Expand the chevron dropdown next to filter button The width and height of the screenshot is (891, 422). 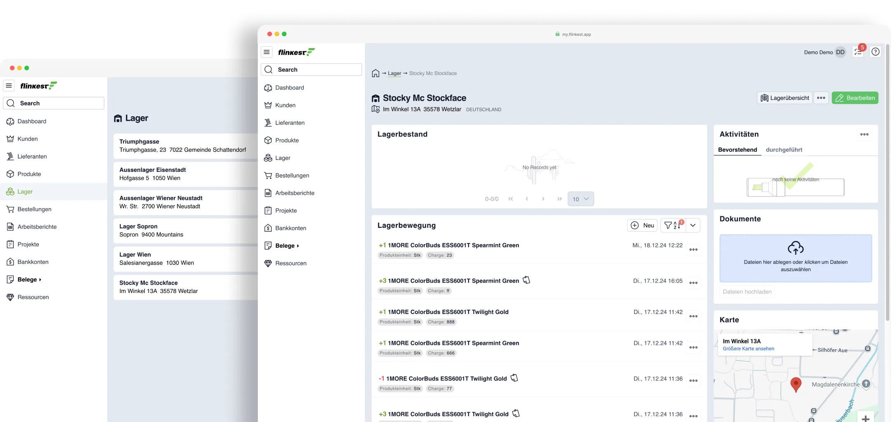coord(693,225)
